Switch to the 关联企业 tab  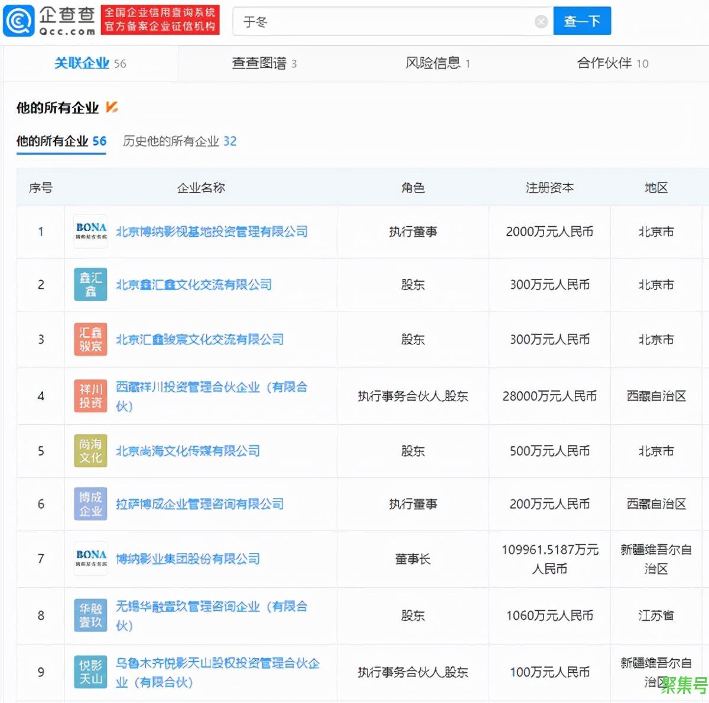pyautogui.click(x=90, y=63)
